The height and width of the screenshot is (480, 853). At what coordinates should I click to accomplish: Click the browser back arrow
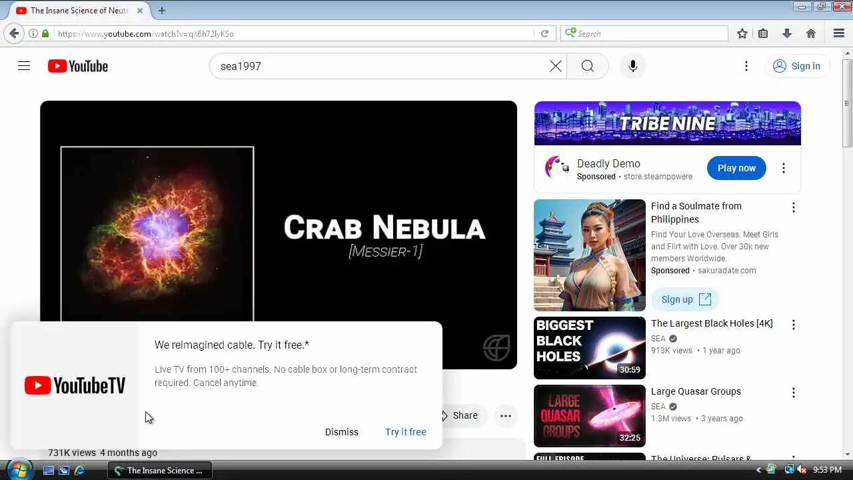[x=14, y=33]
